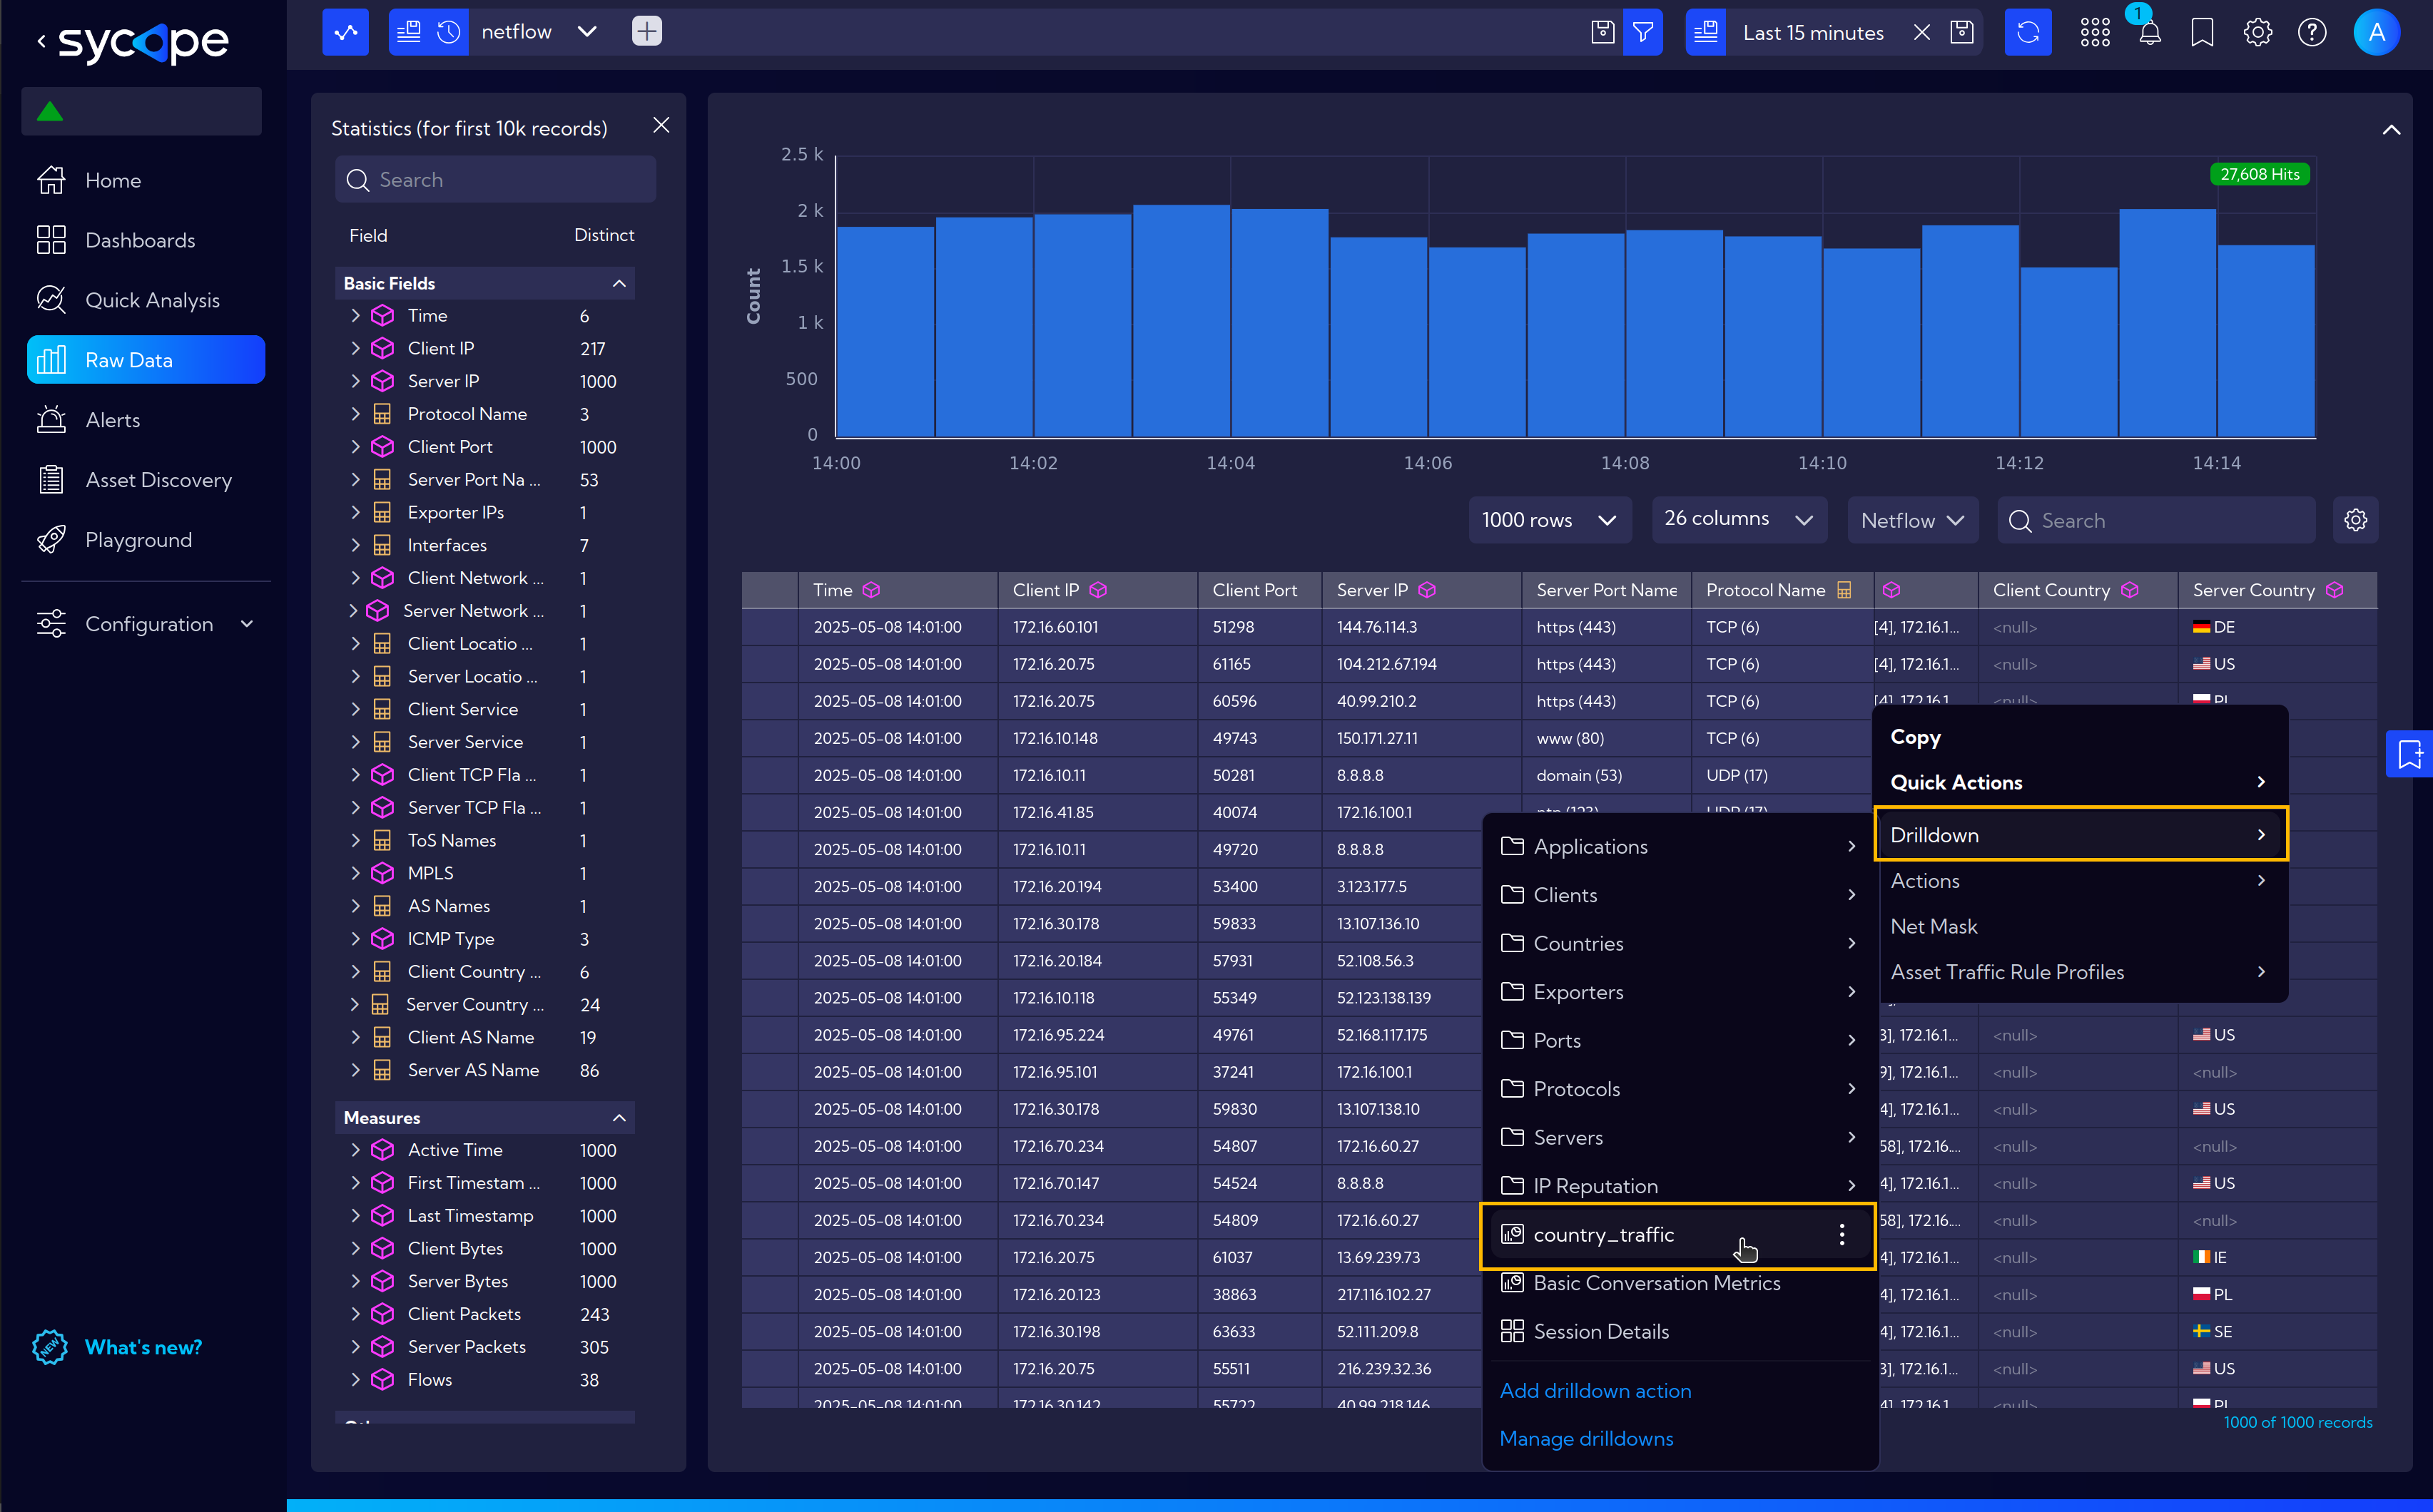This screenshot has height=1512, width=2433.
Task: Collapse the Measures group
Action: click(x=619, y=1118)
